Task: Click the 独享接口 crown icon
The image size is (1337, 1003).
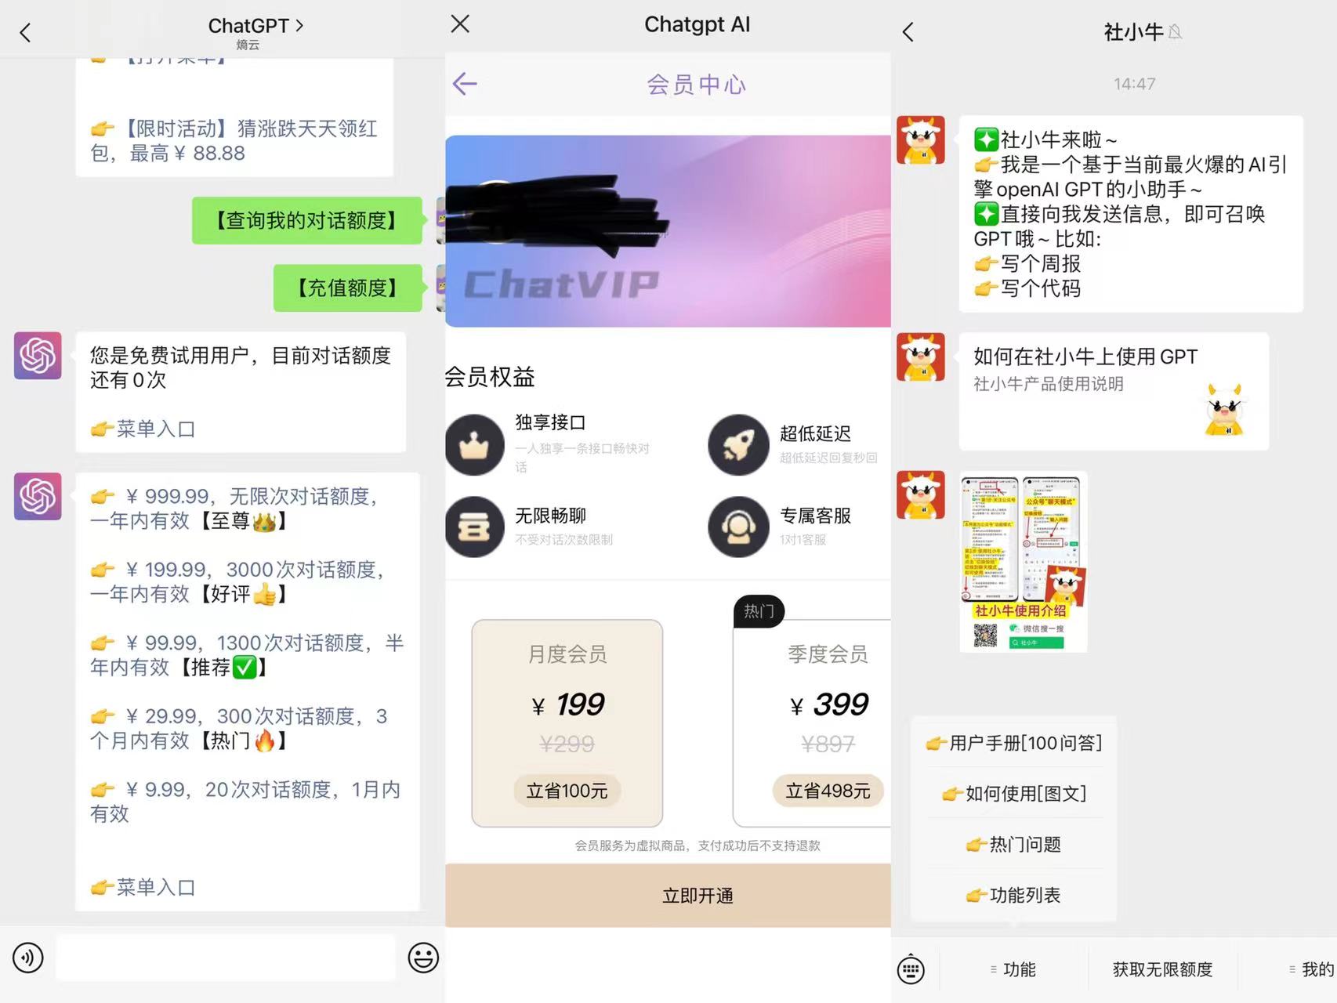Action: click(474, 445)
